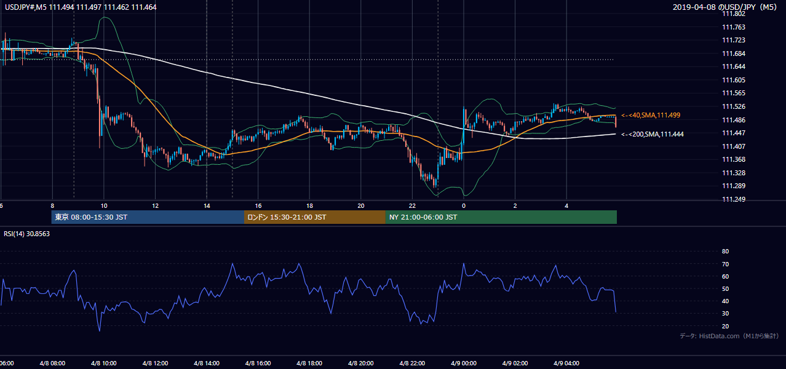Click price axis value 111.407

[x=733, y=146]
